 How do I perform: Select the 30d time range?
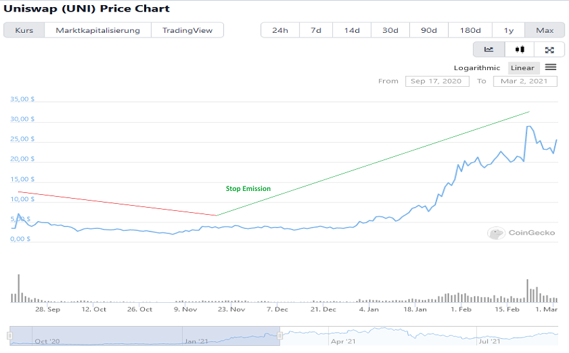[x=390, y=30]
